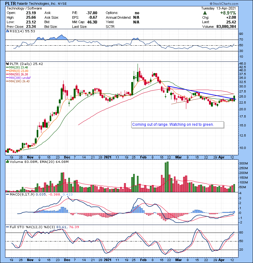Click the MACD(8,17,9) indicator label
Screen dimensions: 253x263
click(22, 195)
